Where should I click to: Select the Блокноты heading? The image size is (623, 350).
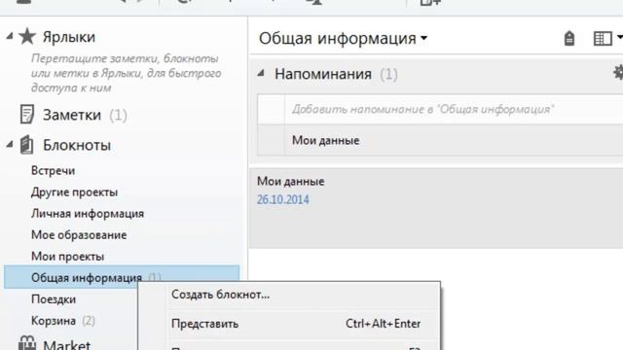(77, 145)
